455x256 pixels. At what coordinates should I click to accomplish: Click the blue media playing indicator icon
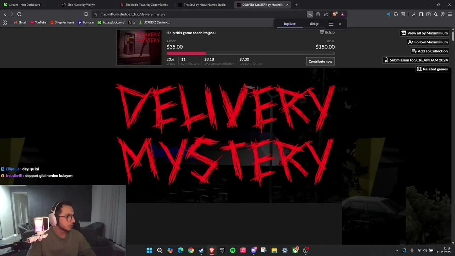click(x=388, y=14)
